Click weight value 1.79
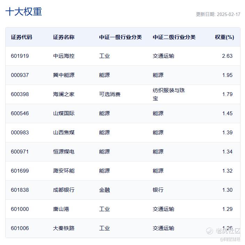 (x=227, y=94)
